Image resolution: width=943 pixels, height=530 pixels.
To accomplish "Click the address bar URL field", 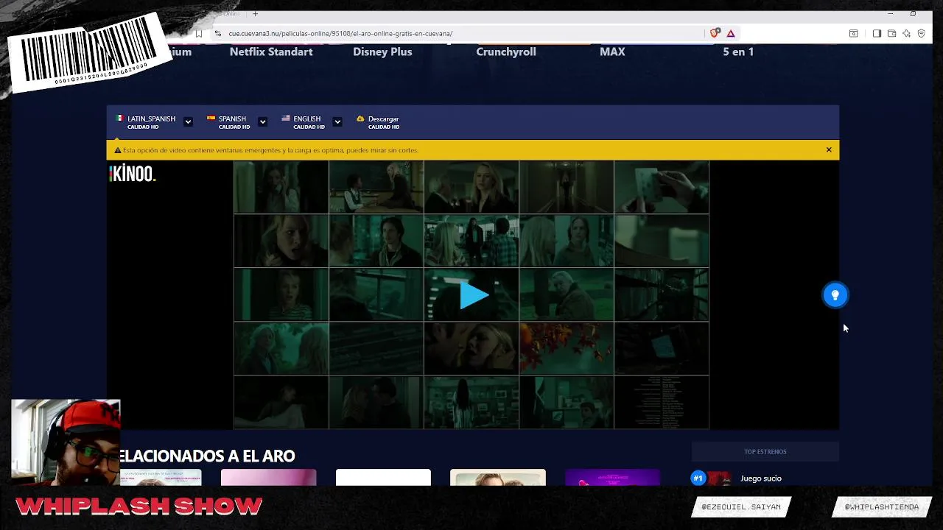I will [x=457, y=33].
